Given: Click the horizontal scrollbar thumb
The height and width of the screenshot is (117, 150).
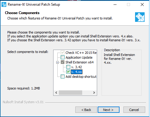Looking at the screenshot, I should (71, 92).
